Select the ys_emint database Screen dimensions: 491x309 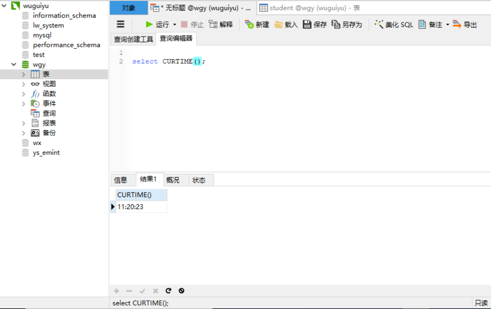[x=46, y=153]
